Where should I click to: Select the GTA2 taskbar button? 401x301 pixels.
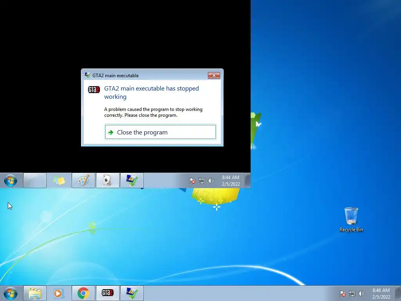107,293
